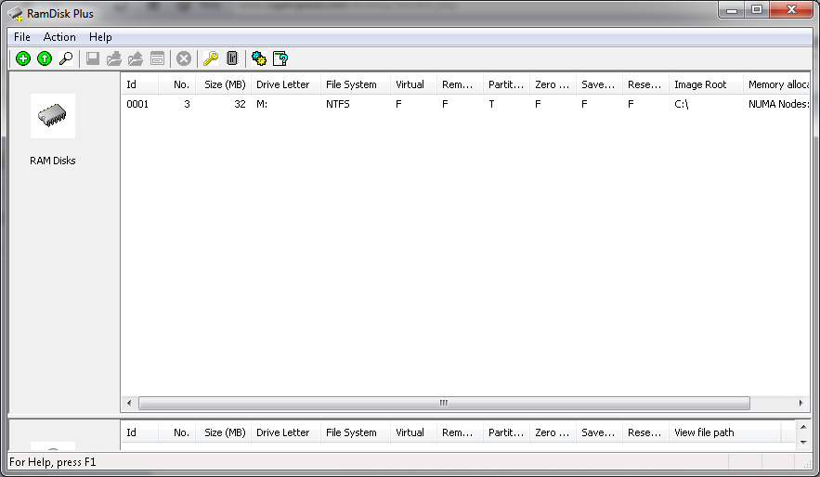
Task: Click the RAM Disks label in left pane
Action: click(53, 161)
